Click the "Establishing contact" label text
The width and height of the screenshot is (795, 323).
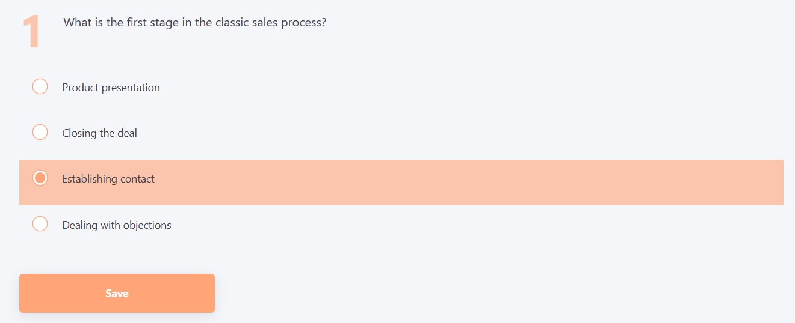pyautogui.click(x=108, y=179)
